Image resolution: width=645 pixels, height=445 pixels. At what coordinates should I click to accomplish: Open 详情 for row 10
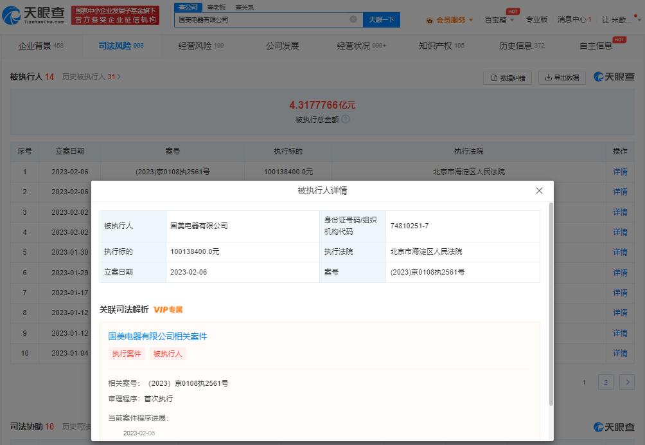[620, 353]
